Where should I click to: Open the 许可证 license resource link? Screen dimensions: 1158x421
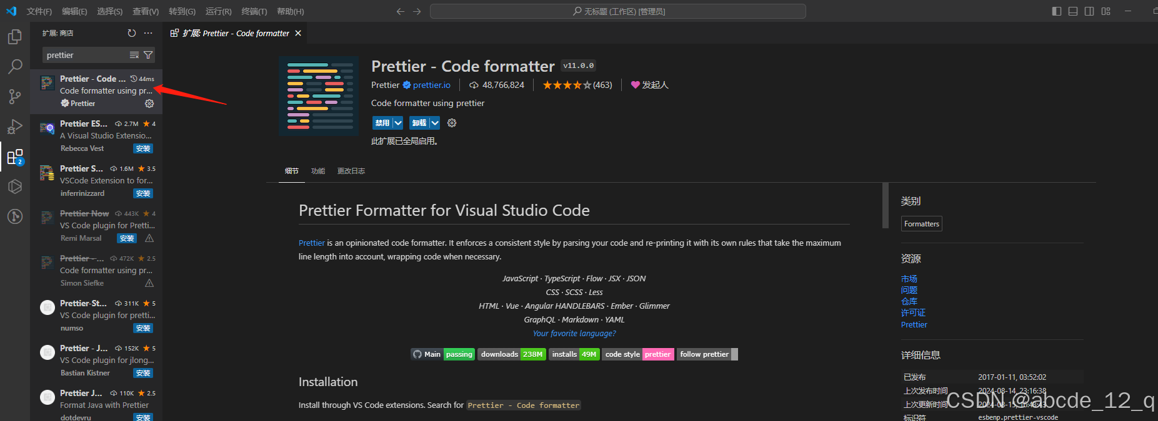[913, 313]
